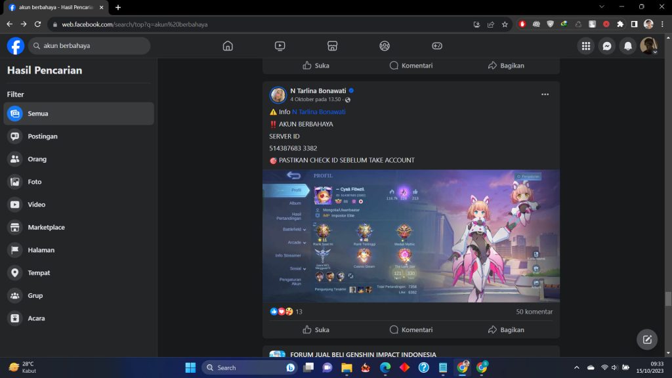The height and width of the screenshot is (378, 672).
Task: Open File Explorer from the taskbar
Action: (x=346, y=367)
